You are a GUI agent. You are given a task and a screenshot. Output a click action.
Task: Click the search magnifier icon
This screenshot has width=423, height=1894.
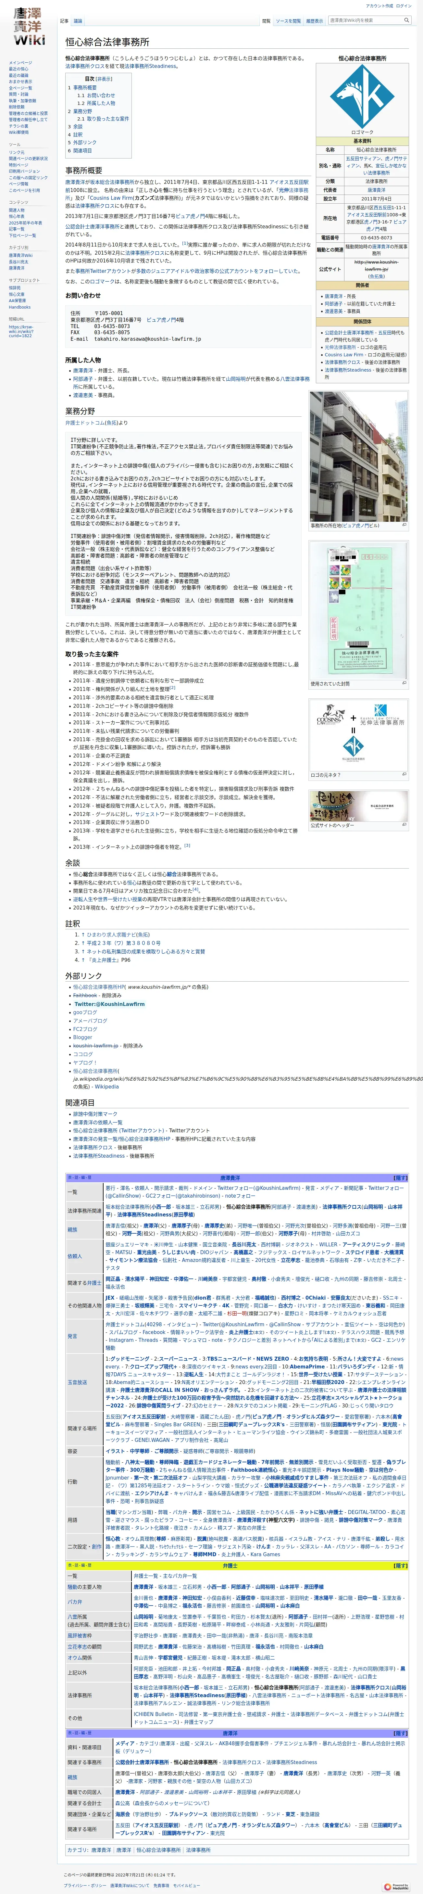(x=406, y=20)
